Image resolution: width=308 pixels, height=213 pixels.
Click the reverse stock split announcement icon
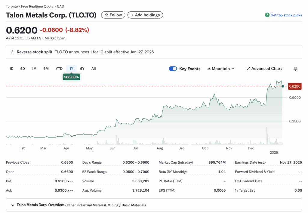click(12, 52)
